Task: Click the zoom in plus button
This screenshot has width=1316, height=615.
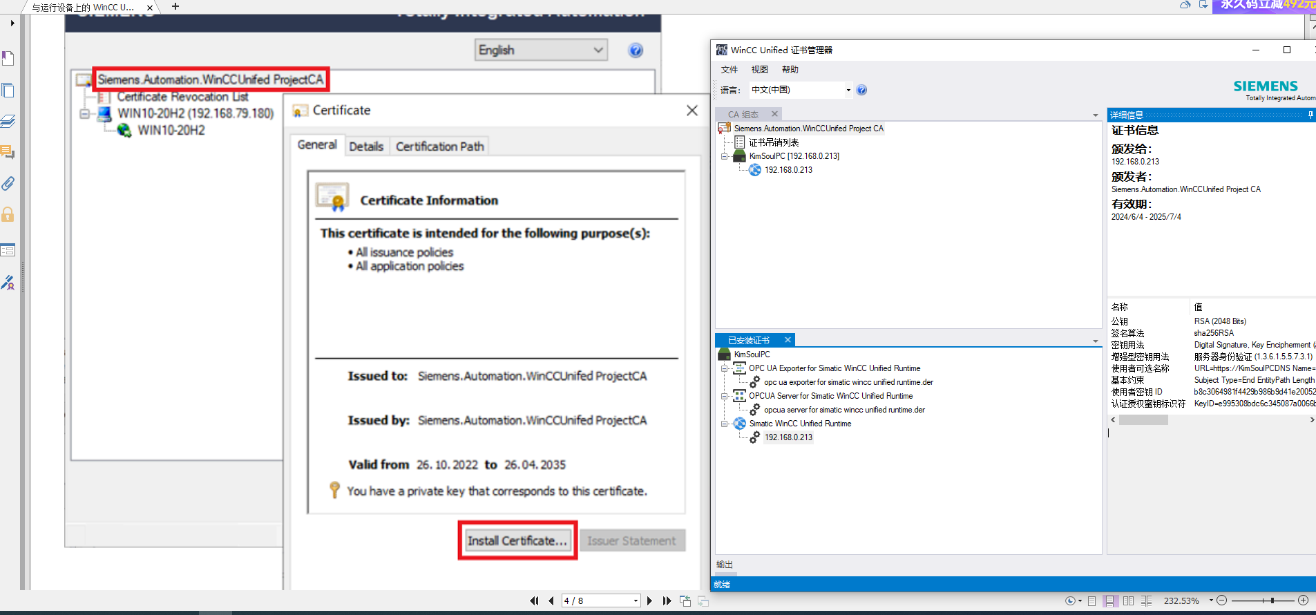Action: [x=1303, y=600]
